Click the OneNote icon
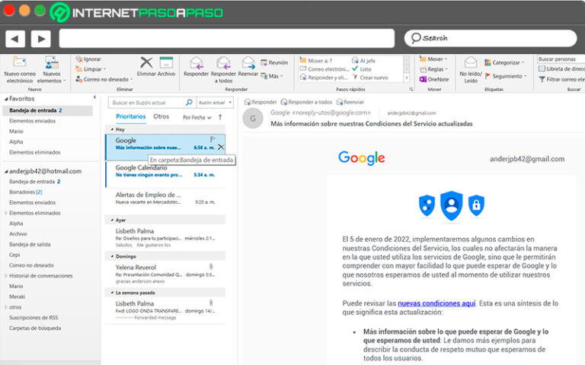The image size is (585, 365). 423,79
